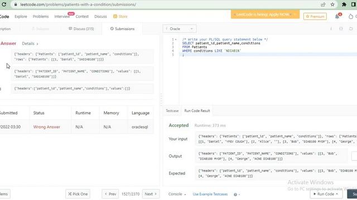Open Run Code options caret
Image resolution: width=357 pixels, height=200 pixels.
337,194
